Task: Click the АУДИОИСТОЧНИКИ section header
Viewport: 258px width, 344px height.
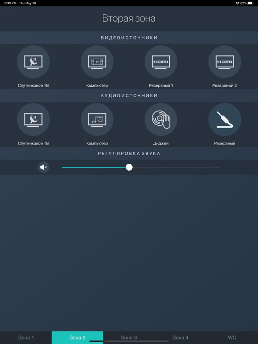Action: tap(129, 95)
